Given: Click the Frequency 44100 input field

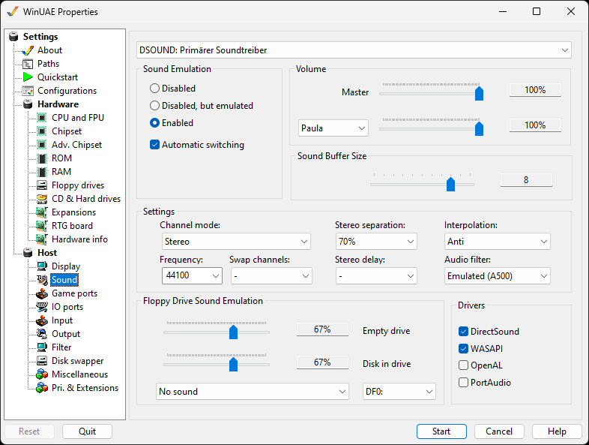Looking at the screenshot, I should tap(192, 275).
